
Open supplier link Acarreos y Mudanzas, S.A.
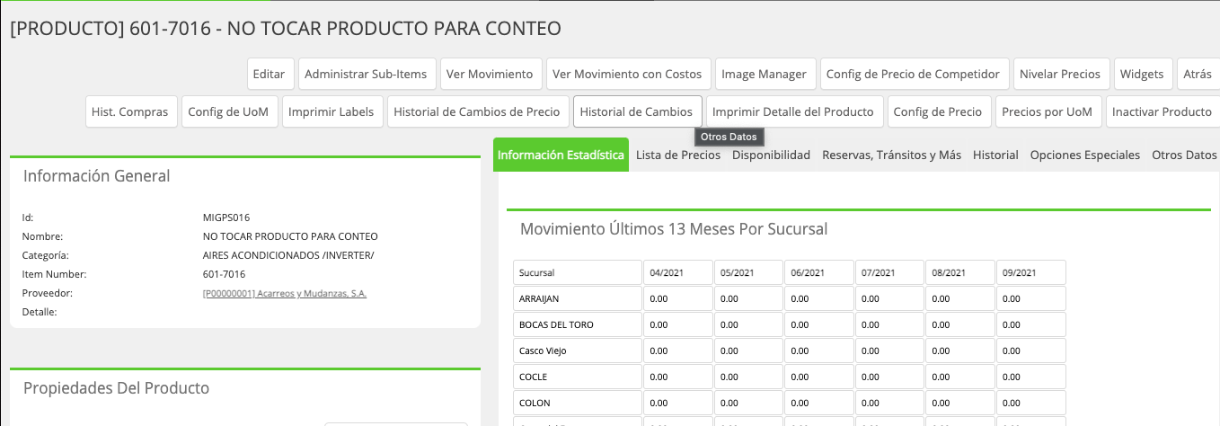coord(285,294)
